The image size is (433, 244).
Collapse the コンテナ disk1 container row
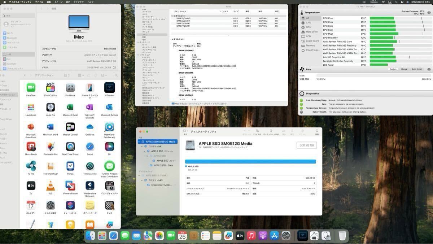(143, 146)
